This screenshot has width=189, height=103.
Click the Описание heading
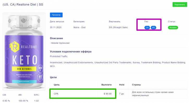point(56,38)
